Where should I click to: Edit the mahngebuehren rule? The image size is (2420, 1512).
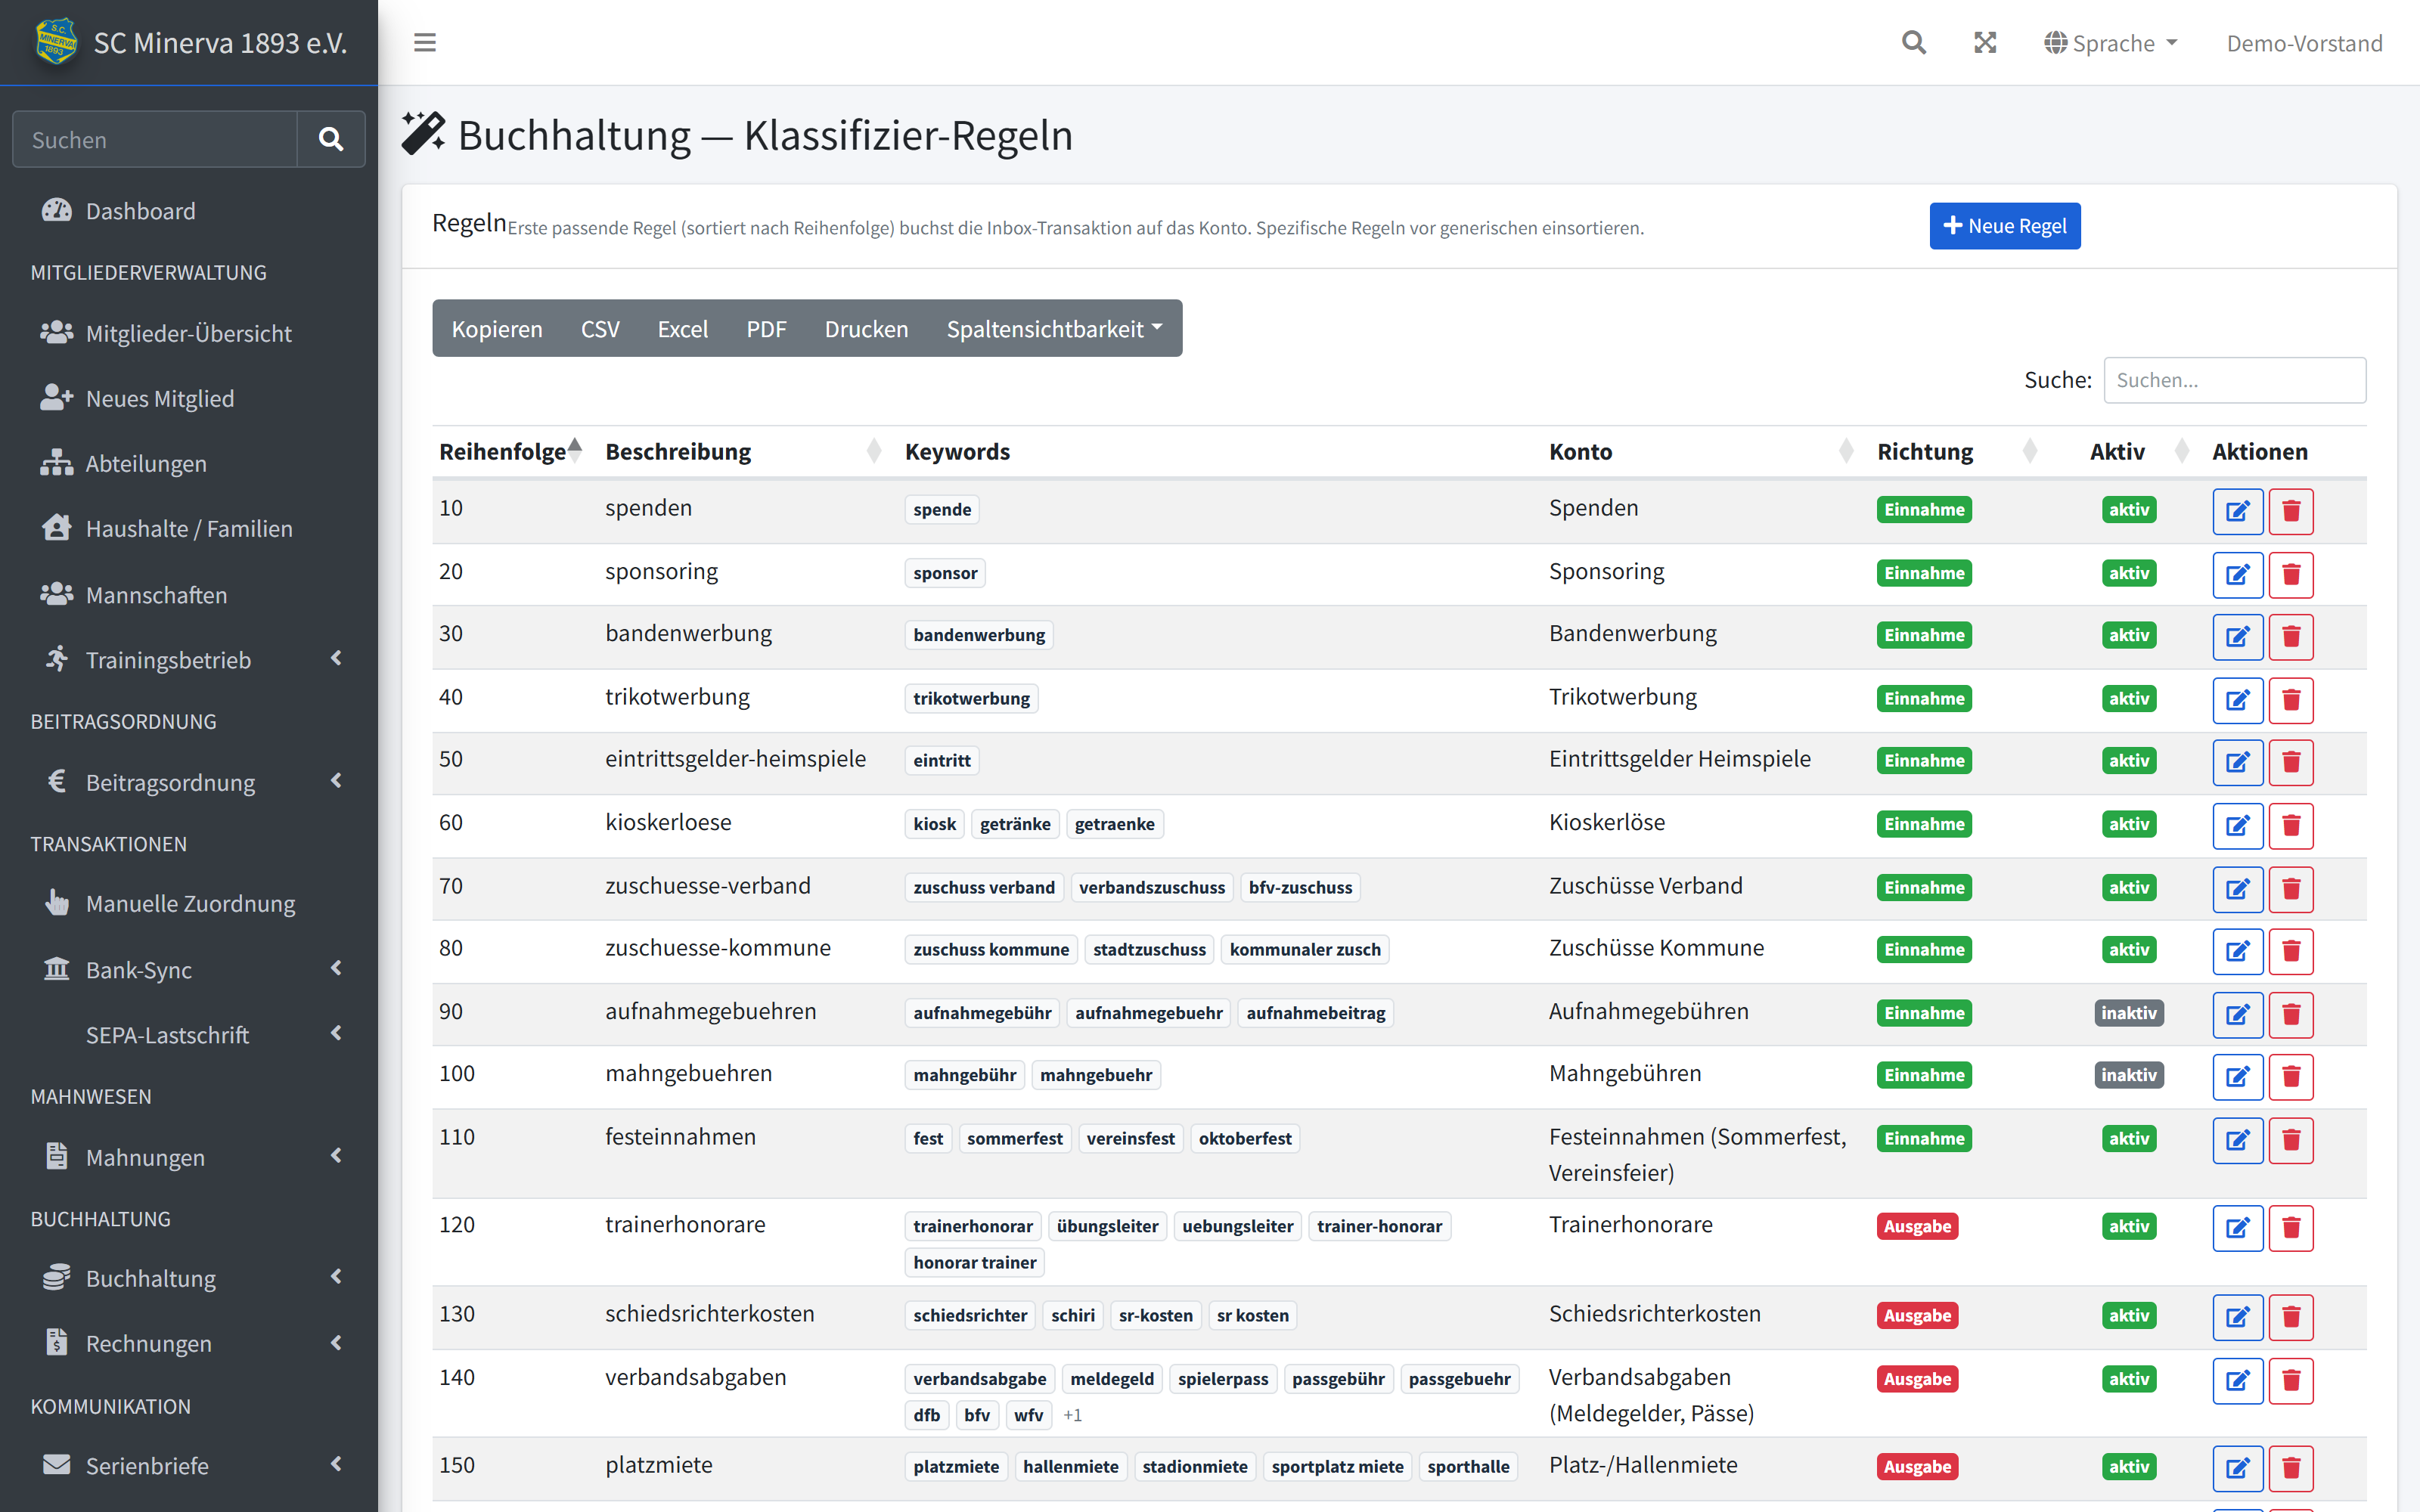(x=2237, y=1076)
